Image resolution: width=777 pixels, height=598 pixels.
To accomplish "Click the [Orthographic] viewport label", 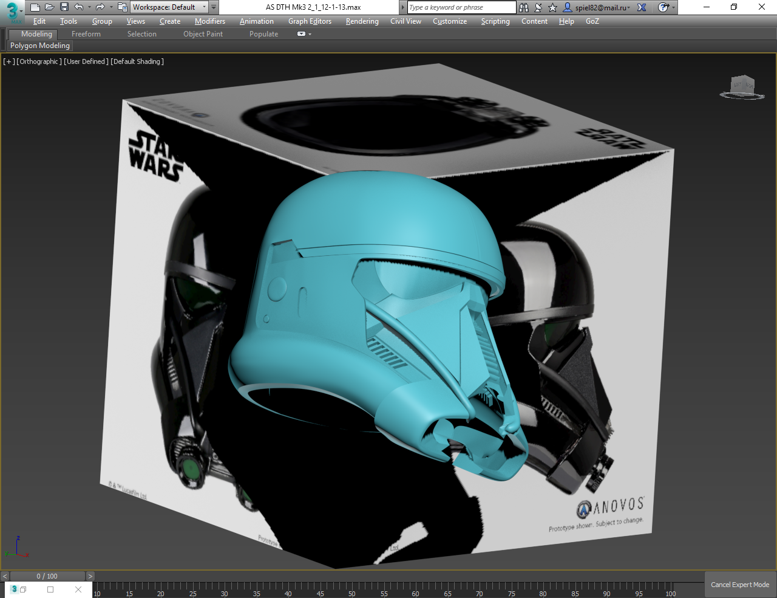I will click(39, 61).
